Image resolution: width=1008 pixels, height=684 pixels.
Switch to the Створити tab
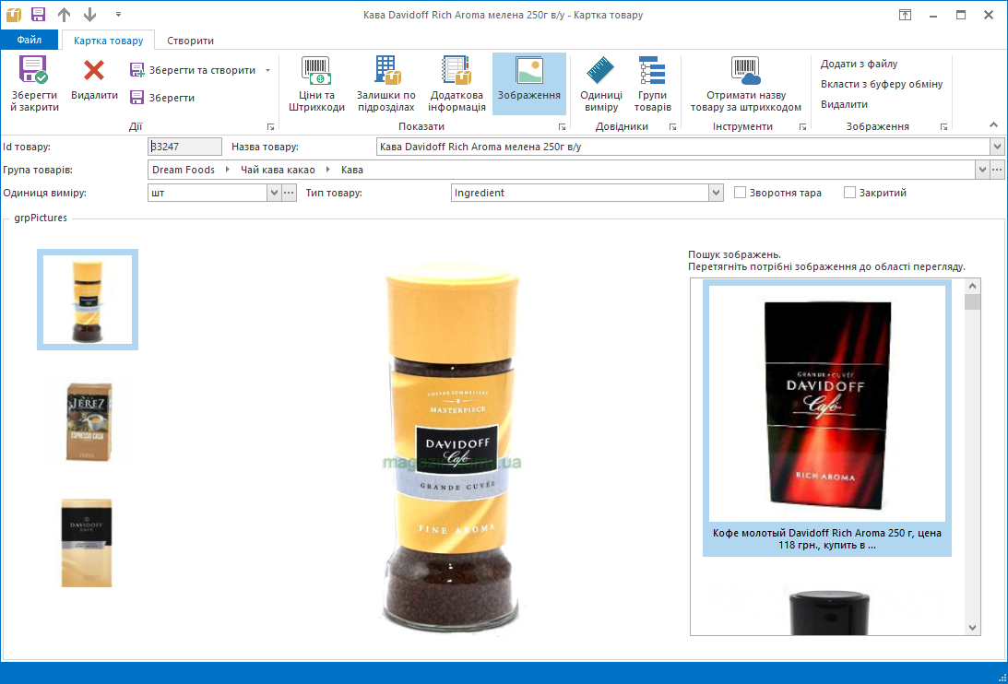pyautogui.click(x=190, y=41)
